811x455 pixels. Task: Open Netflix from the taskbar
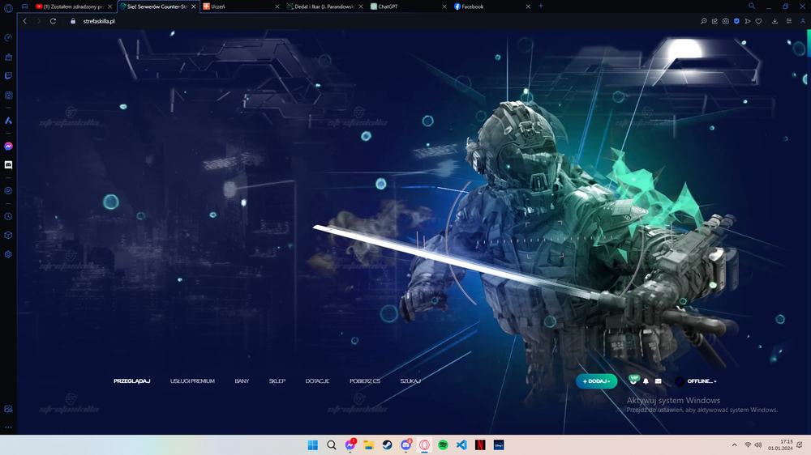pyautogui.click(x=480, y=445)
